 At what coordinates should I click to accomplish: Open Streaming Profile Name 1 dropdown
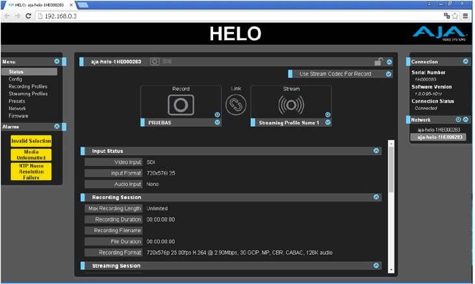[x=327, y=122]
